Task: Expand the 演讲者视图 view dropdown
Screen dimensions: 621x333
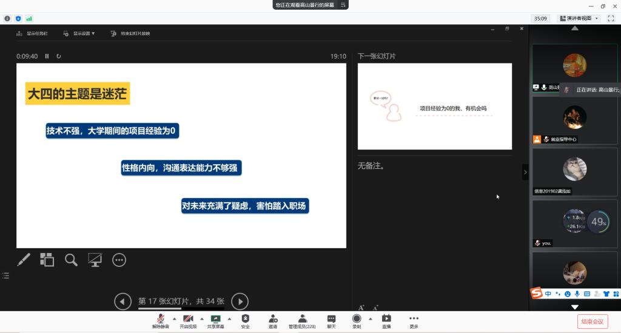Action: tap(579, 18)
